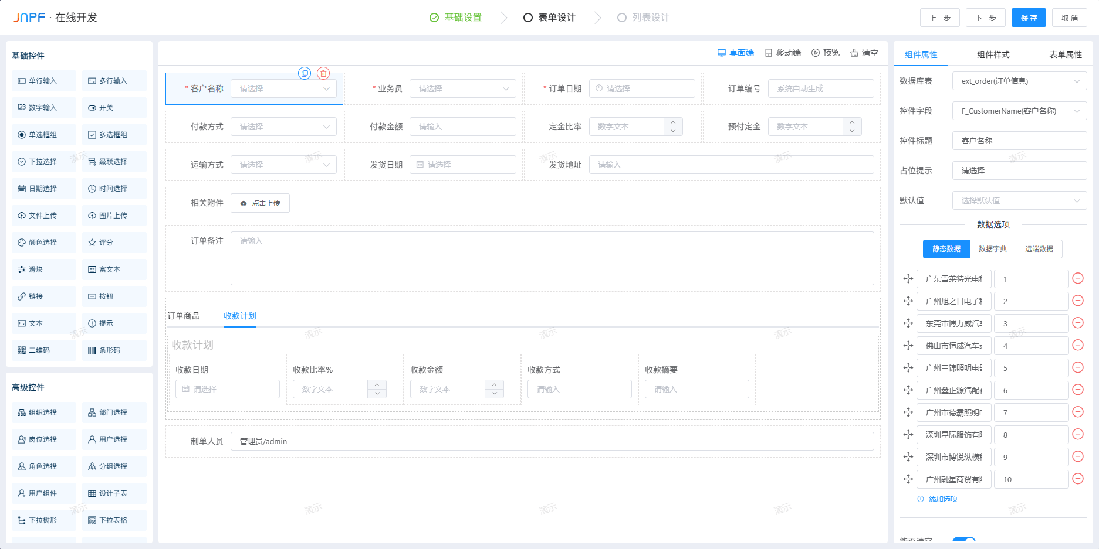Select the 单选框组 radio group control
The height and width of the screenshot is (549, 1099).
44,135
